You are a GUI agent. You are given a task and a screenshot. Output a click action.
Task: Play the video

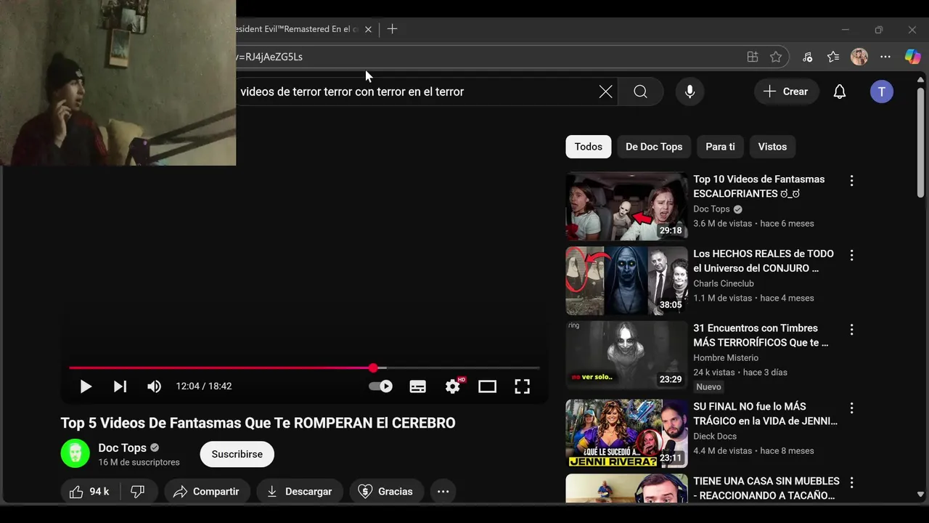pyautogui.click(x=86, y=386)
